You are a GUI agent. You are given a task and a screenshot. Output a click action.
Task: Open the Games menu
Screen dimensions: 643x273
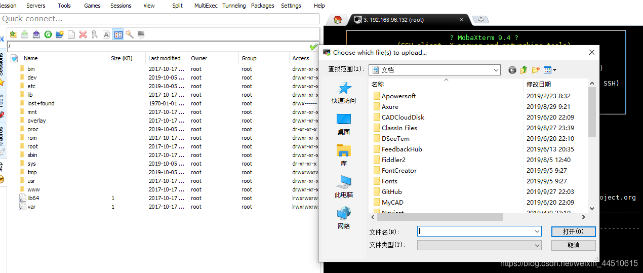coord(92,6)
